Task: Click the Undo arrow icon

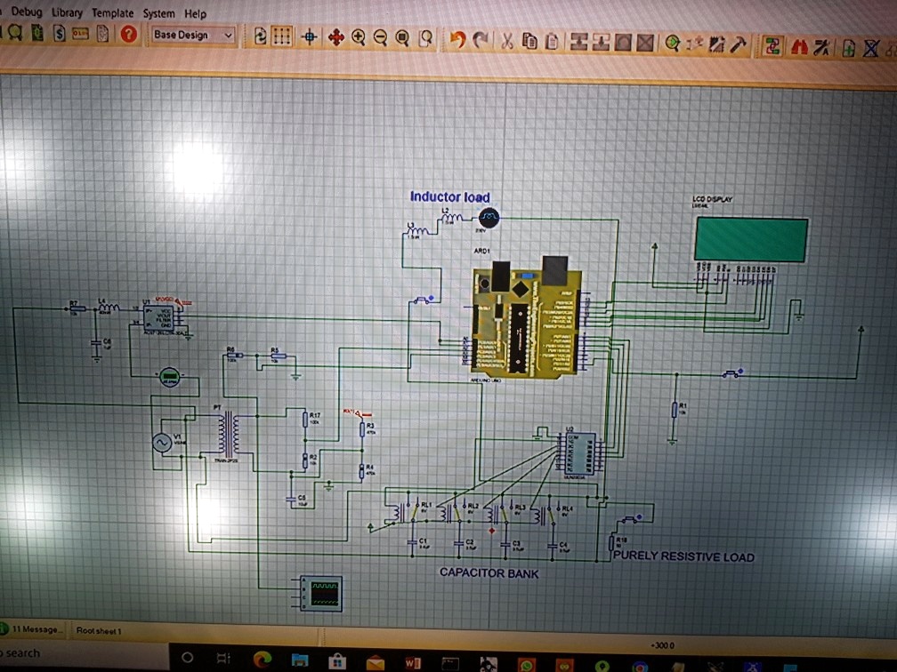Action: pyautogui.click(x=457, y=39)
